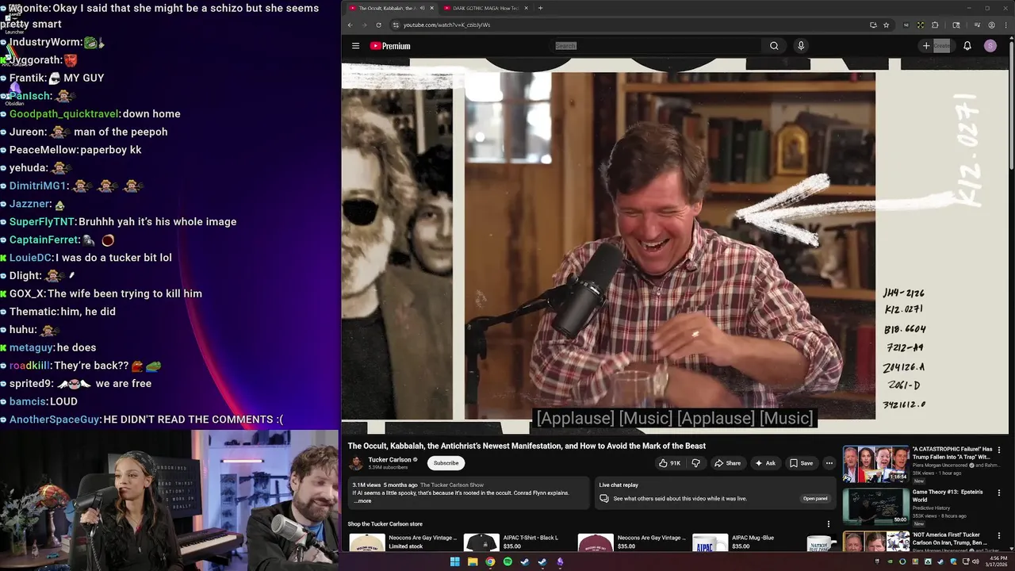1015x571 pixels.
Task: Open the live chat replay panel
Action: pos(815,499)
